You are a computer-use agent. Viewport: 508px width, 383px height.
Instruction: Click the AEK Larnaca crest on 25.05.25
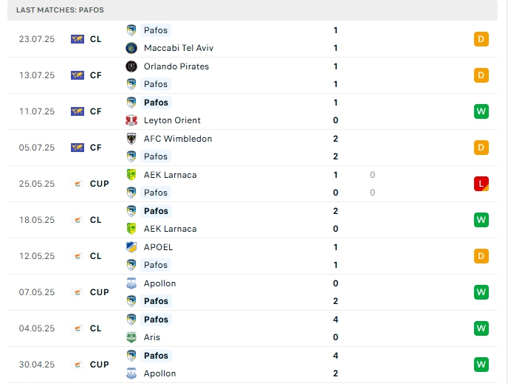(x=131, y=175)
